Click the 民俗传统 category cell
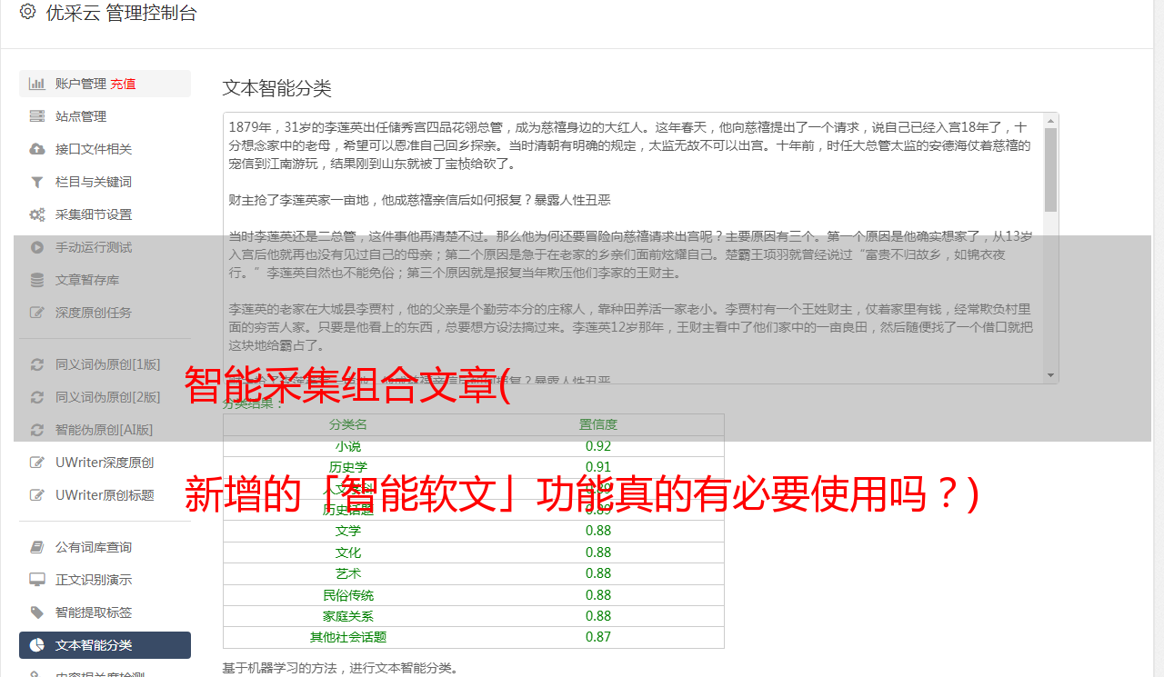This screenshot has height=677, width=1164. [348, 595]
